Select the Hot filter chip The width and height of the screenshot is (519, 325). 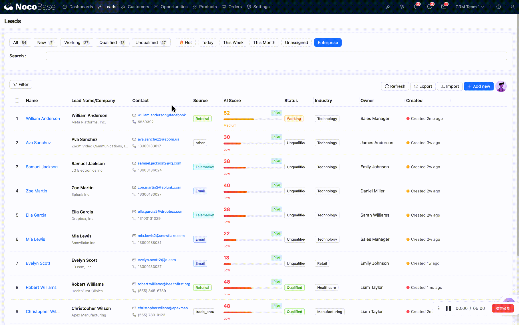pos(186,42)
